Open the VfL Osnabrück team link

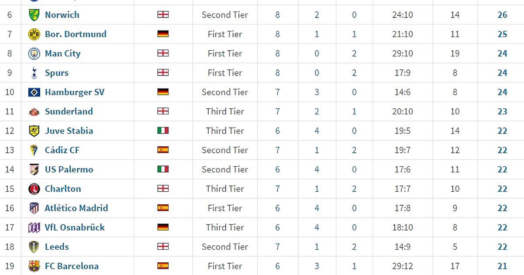tap(75, 227)
